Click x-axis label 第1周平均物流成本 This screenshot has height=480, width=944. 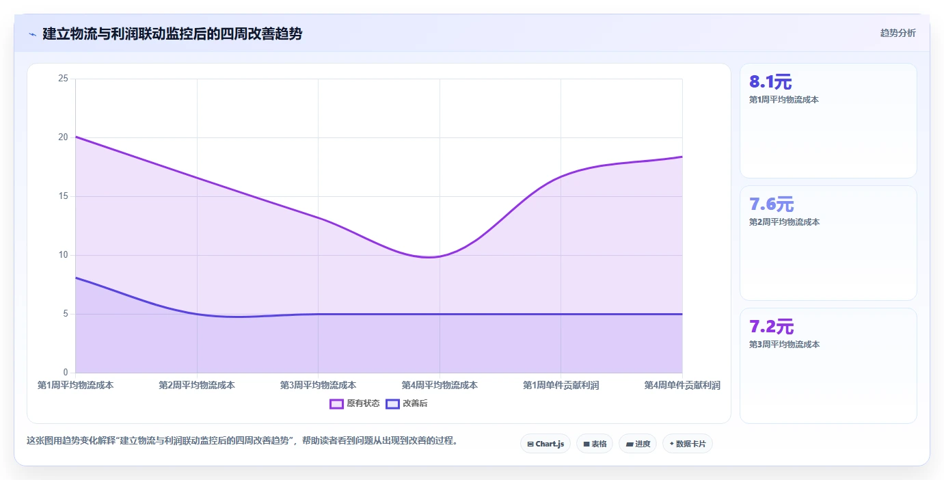[x=75, y=386]
